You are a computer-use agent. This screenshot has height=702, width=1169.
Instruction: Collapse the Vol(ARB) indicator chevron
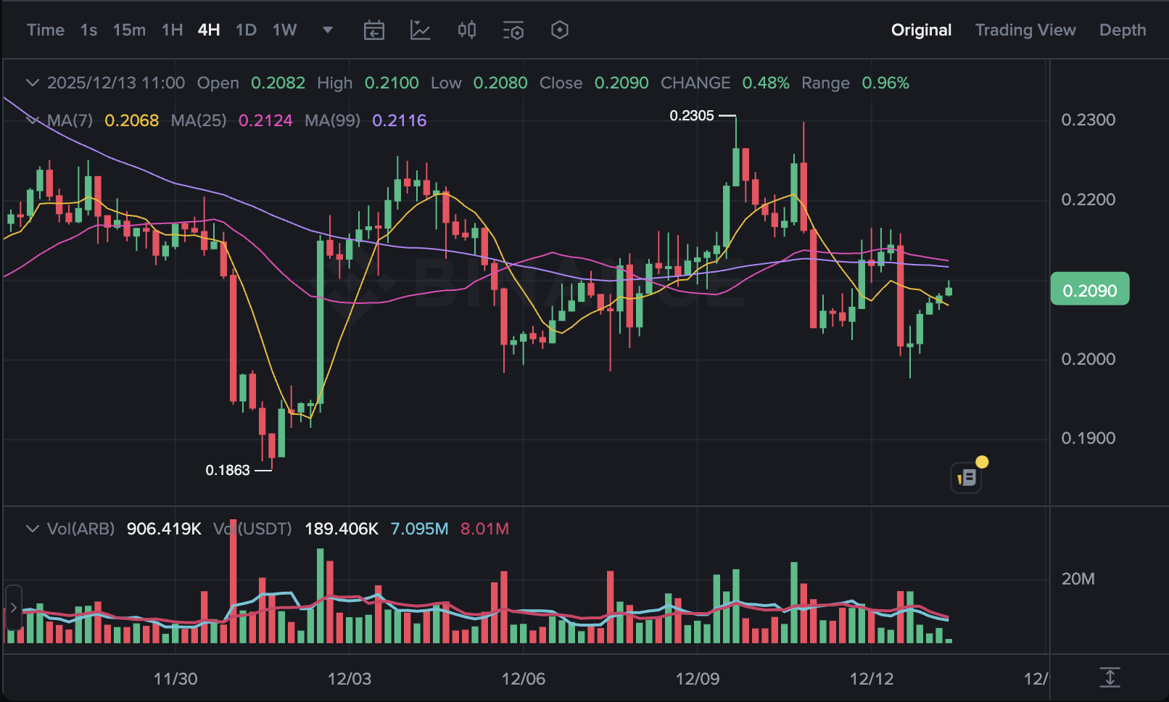click(x=33, y=529)
